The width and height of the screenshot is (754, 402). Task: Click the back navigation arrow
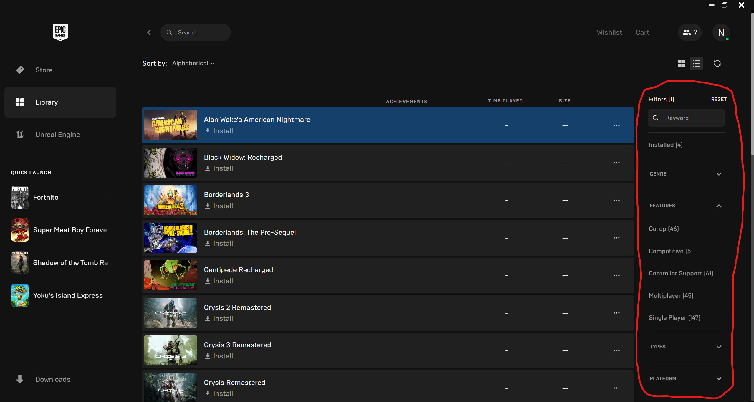click(149, 32)
